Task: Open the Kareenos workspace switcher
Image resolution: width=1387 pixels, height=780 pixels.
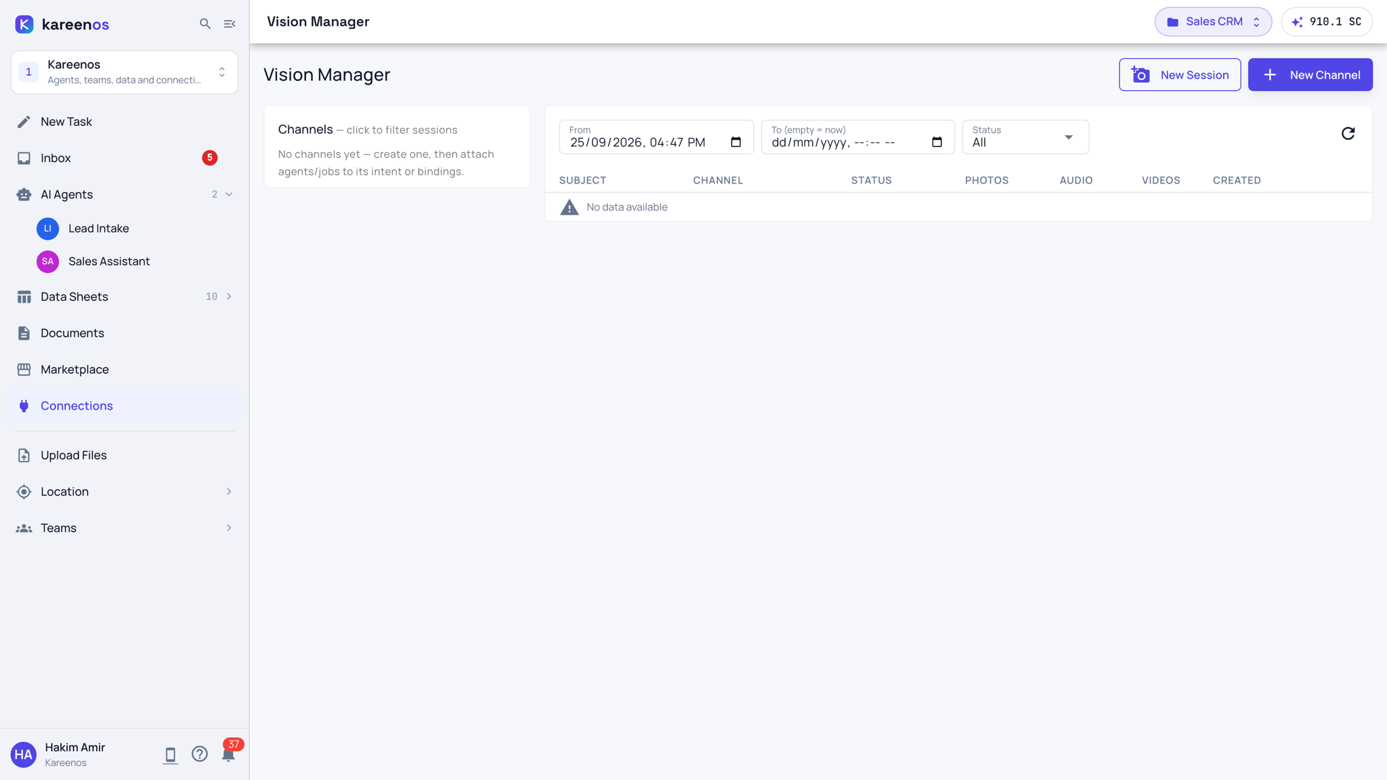Action: pyautogui.click(x=125, y=72)
